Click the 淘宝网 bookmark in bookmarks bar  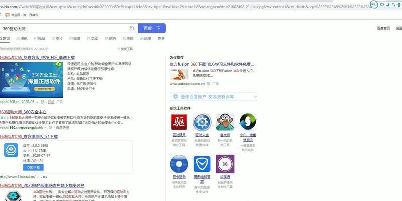(x=22, y=15)
